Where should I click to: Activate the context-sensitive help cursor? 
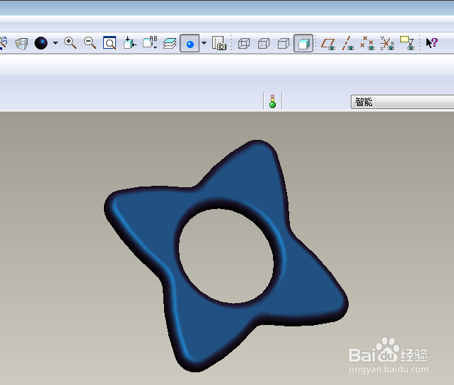point(431,43)
